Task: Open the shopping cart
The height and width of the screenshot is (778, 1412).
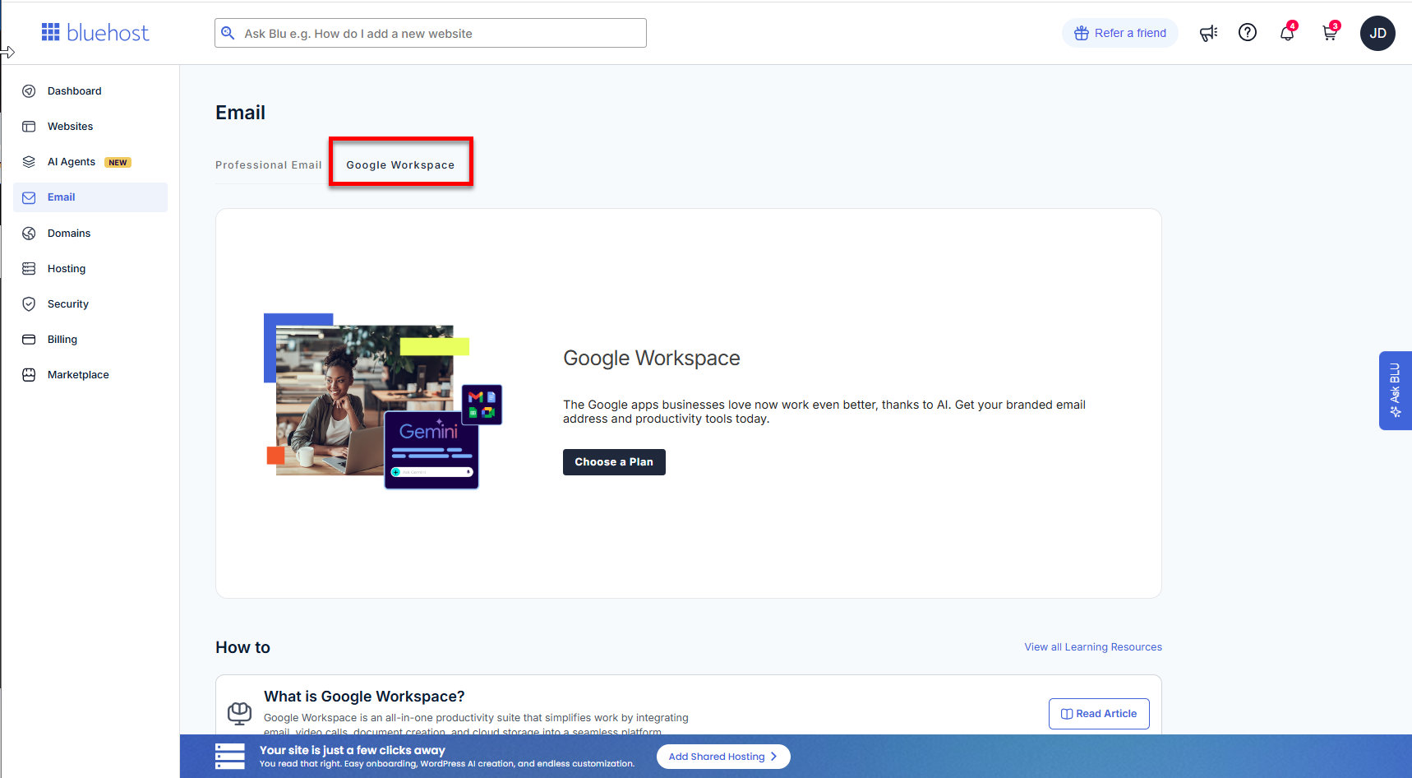Action: pyautogui.click(x=1329, y=33)
